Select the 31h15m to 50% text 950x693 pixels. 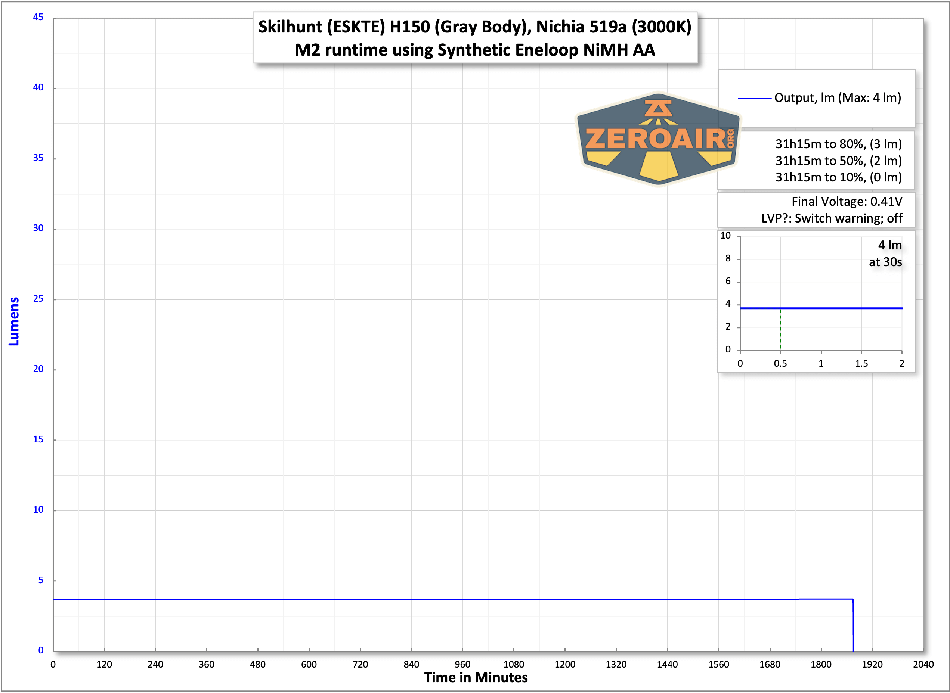coord(838,161)
